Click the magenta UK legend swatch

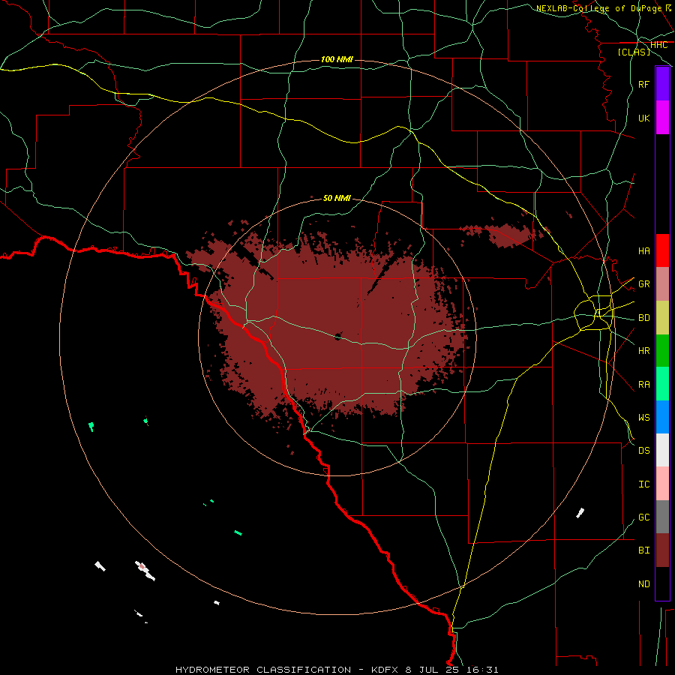[x=662, y=118]
